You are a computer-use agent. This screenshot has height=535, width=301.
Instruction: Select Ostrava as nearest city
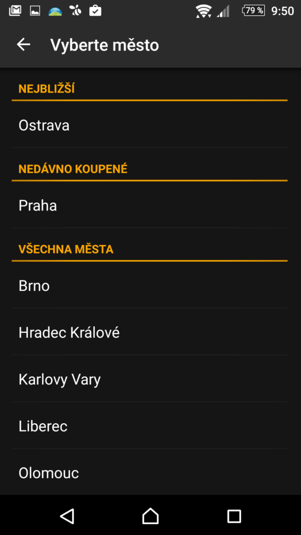[149, 125]
